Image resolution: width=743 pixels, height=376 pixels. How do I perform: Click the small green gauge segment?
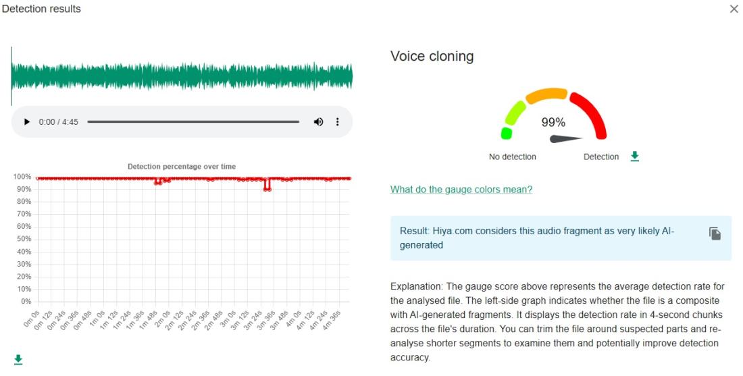[506, 133]
